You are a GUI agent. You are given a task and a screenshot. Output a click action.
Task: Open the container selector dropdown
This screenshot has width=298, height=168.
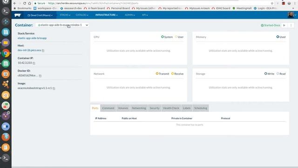(62, 25)
